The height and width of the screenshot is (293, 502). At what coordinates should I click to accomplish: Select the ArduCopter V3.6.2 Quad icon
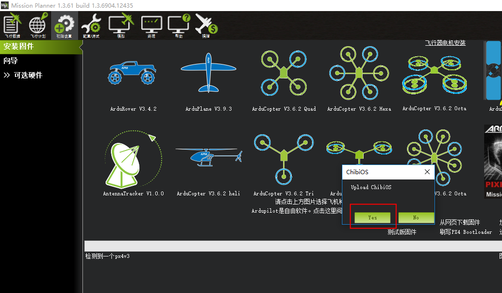tap(284, 73)
